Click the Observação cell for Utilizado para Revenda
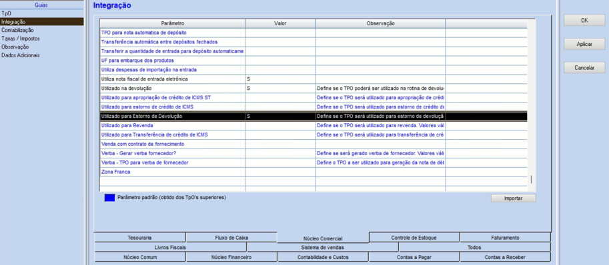This screenshot has height=265, width=609. click(x=380, y=126)
